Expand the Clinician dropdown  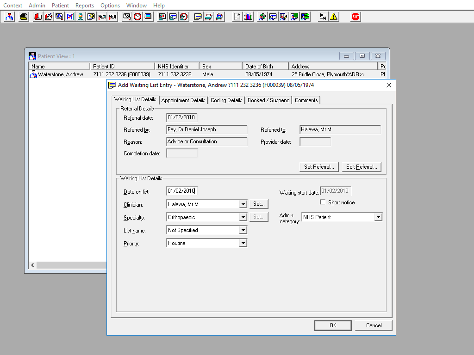point(243,204)
